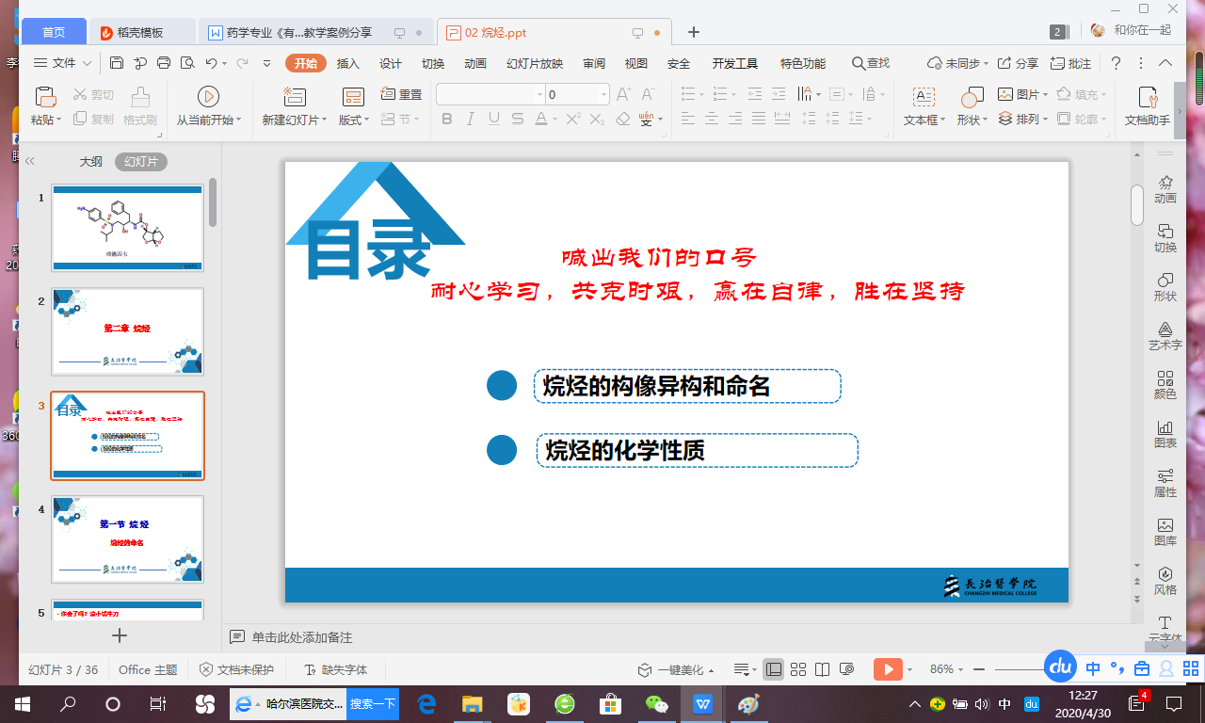The image size is (1205, 723).
Task: Select slide 4 thumbnail in slide panel
Action: [127, 538]
